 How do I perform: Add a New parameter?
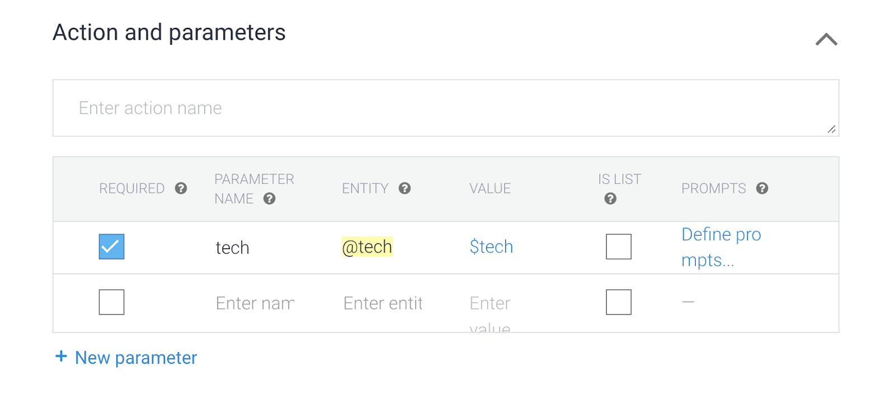(x=136, y=358)
